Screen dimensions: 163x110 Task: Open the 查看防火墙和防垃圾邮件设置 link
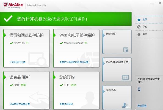pos(74,62)
